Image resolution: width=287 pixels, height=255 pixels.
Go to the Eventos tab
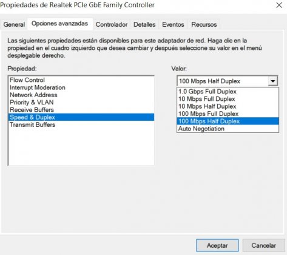tap(173, 24)
